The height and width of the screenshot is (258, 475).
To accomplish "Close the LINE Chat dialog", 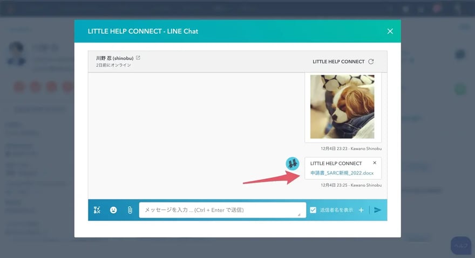I will coord(390,31).
